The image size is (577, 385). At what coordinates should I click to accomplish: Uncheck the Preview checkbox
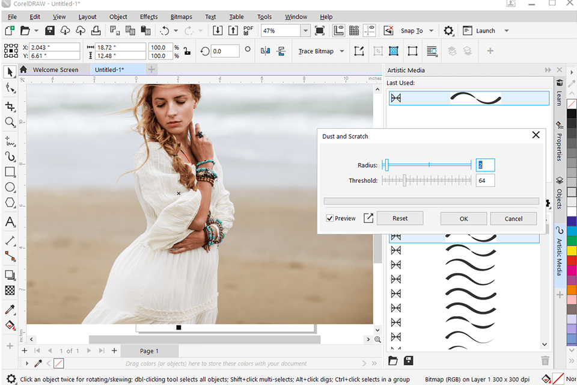pos(330,218)
